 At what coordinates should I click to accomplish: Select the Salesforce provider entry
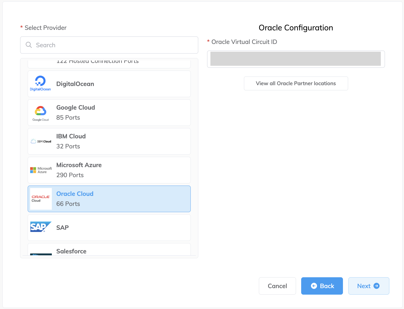coord(71,251)
